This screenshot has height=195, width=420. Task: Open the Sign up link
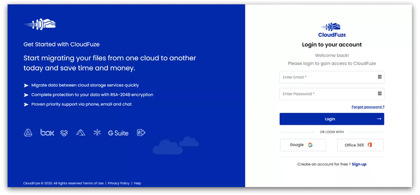(x=359, y=164)
